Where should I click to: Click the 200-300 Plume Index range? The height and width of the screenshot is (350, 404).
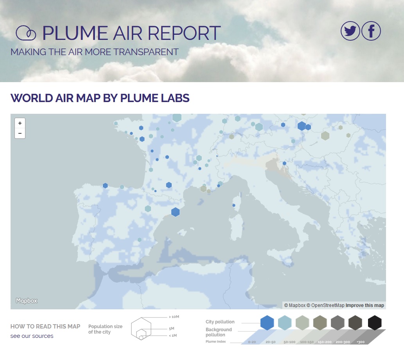click(343, 342)
